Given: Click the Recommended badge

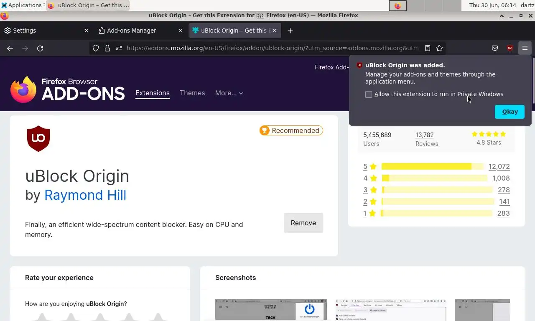Looking at the screenshot, I should 291,130.
